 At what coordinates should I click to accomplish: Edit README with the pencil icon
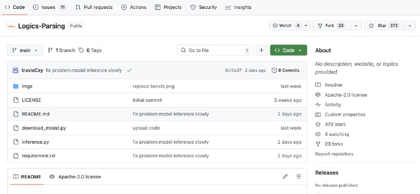(285, 177)
